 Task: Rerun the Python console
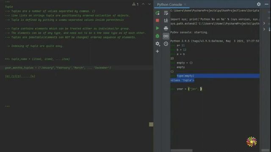pyautogui.click(x=158, y=13)
